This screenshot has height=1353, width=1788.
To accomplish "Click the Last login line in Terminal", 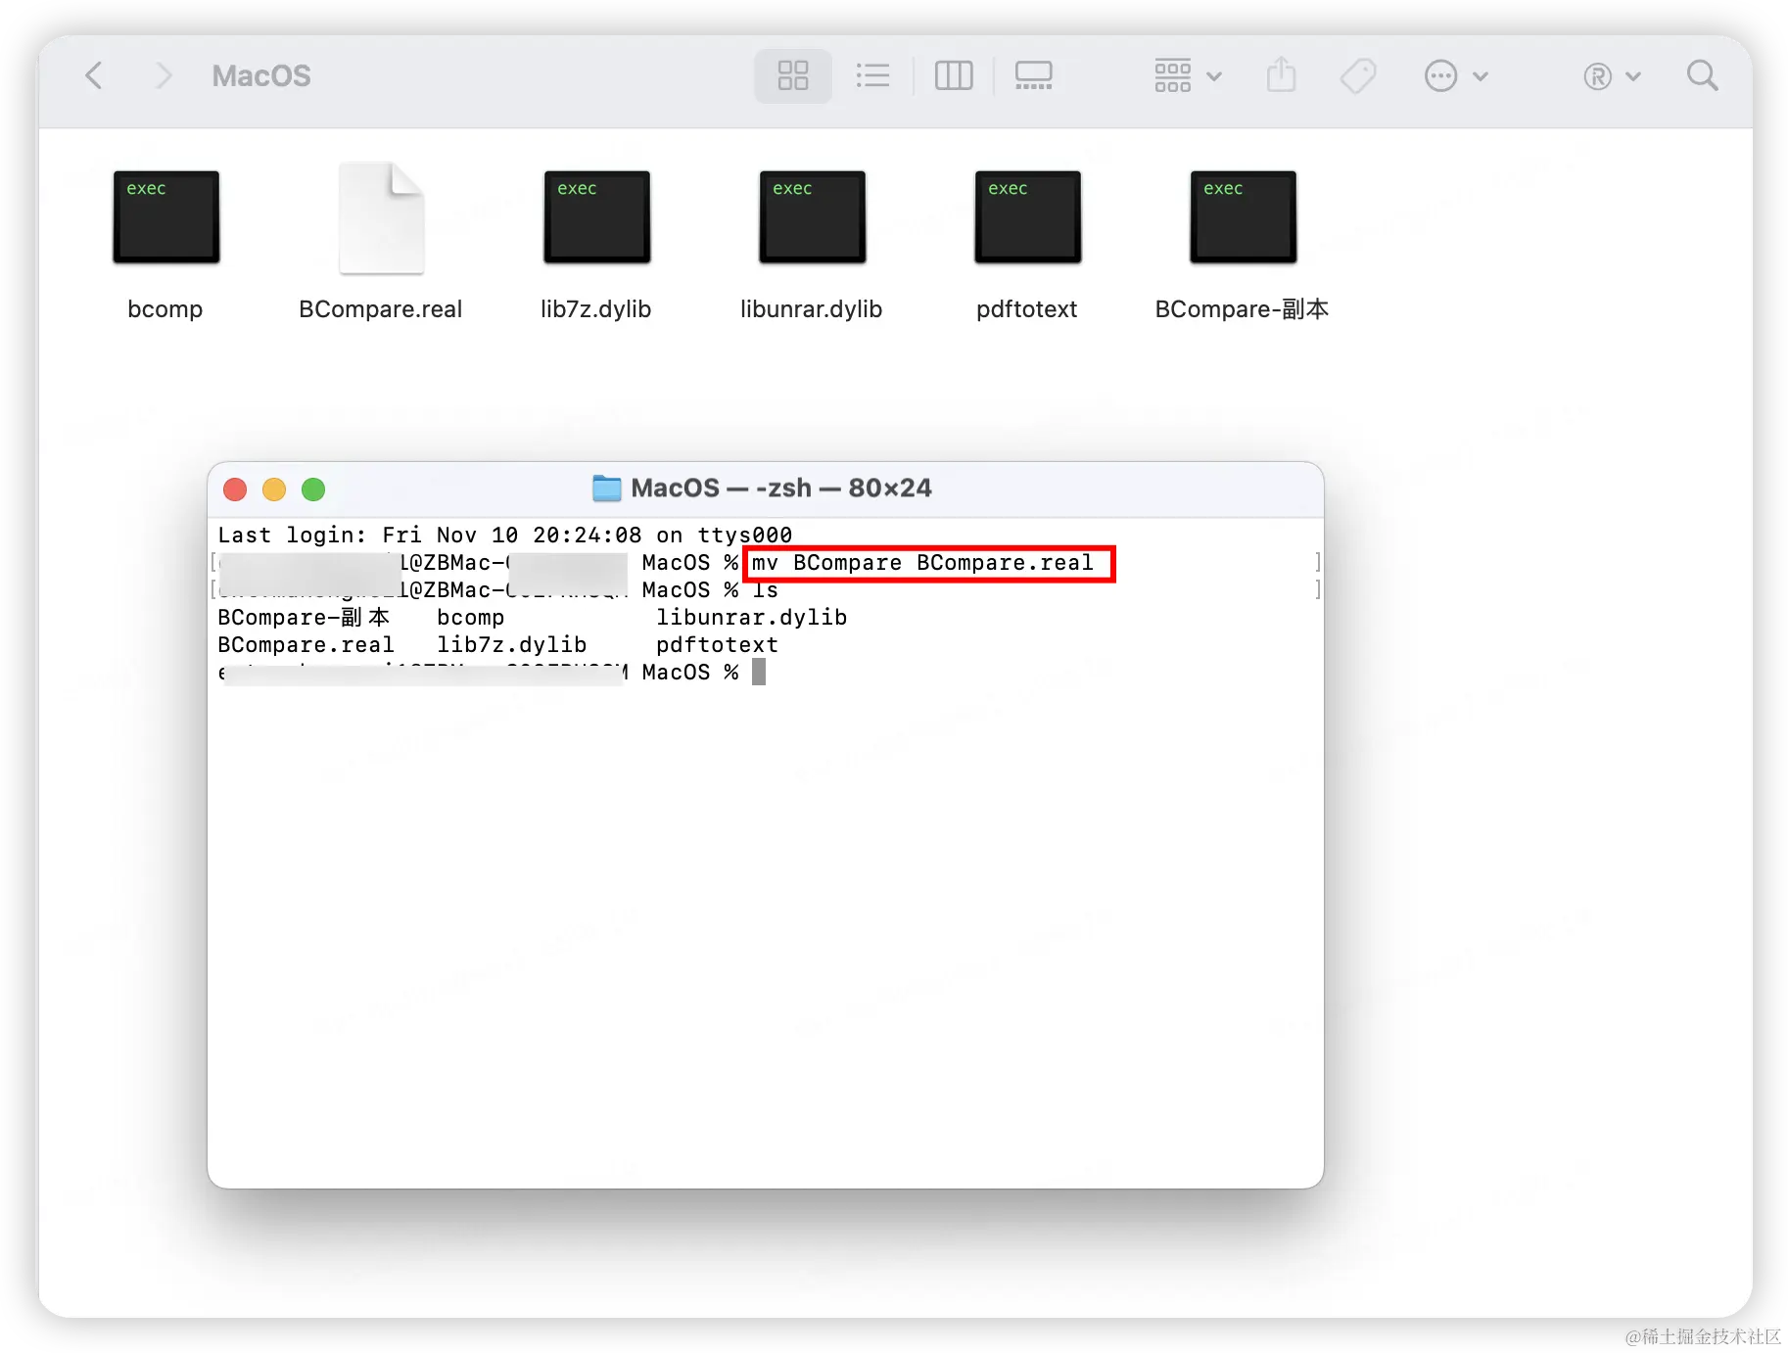I will (x=505, y=536).
